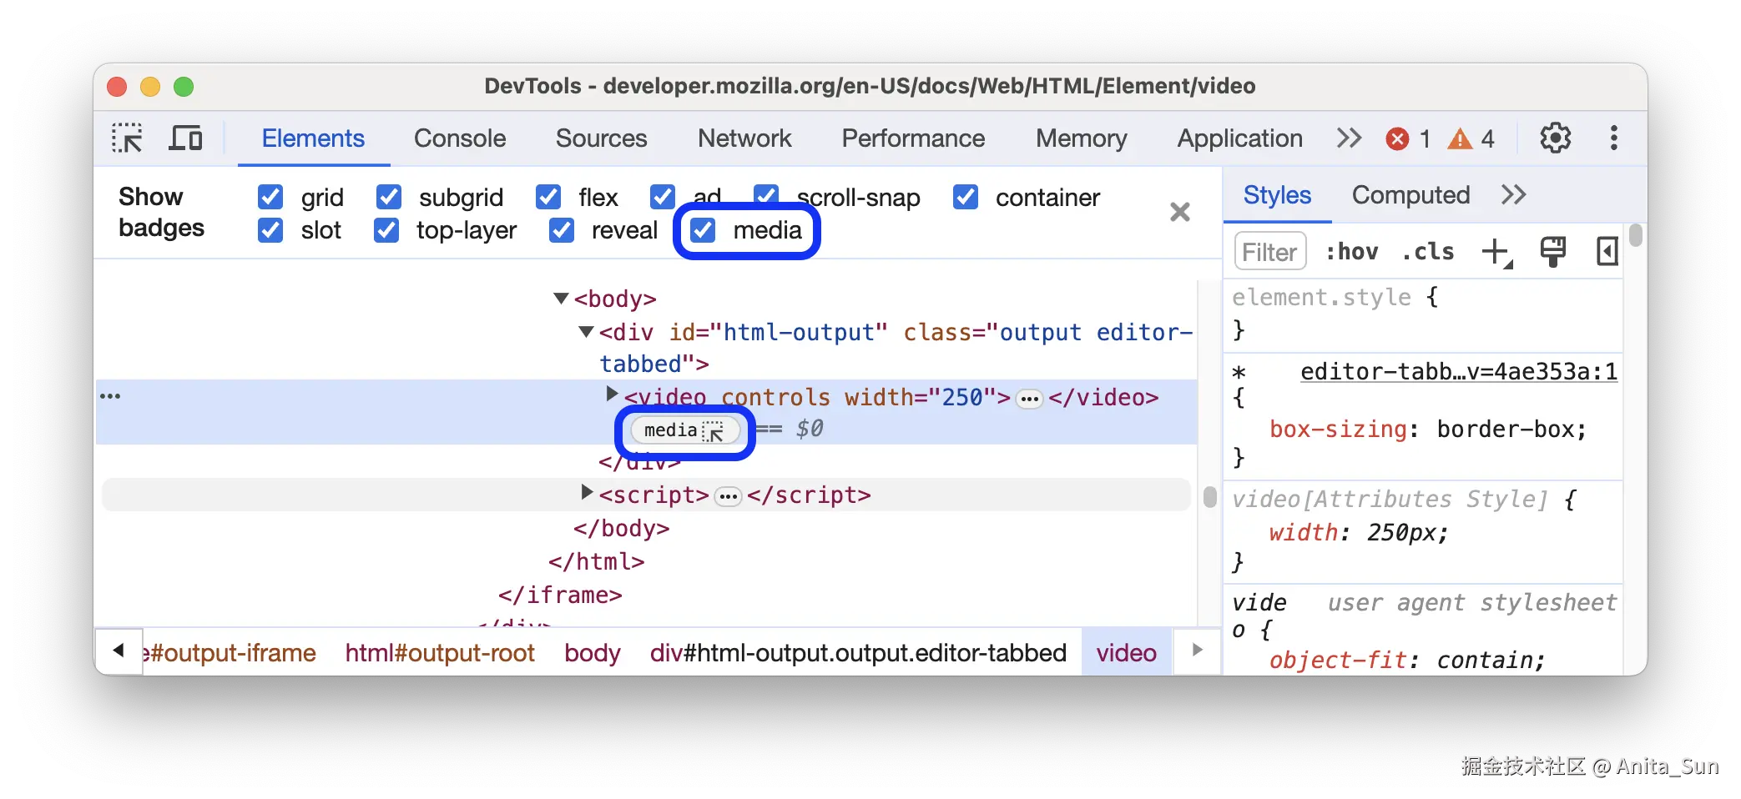Open the three-dot customize menu
The image size is (1741, 799).
pos(1614,138)
